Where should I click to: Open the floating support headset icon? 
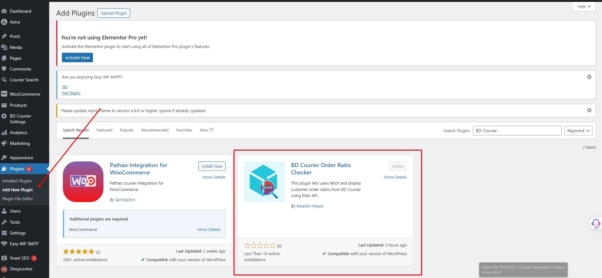596,223
